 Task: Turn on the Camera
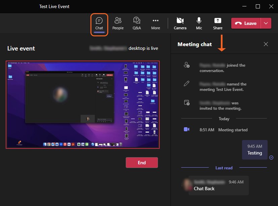point(180,24)
